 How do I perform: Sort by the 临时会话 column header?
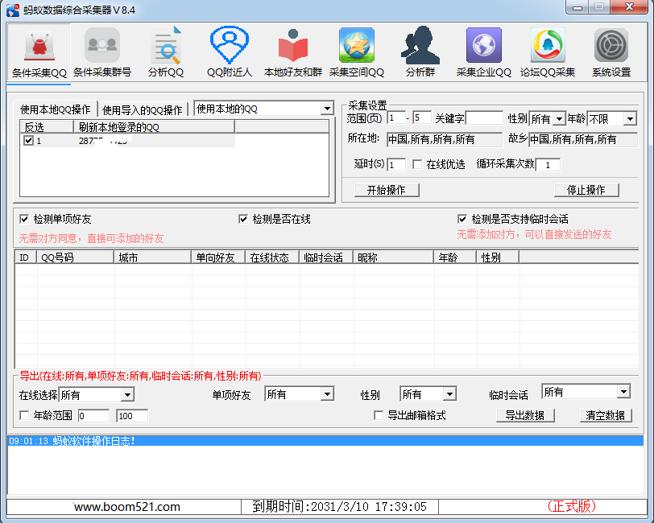(x=326, y=257)
